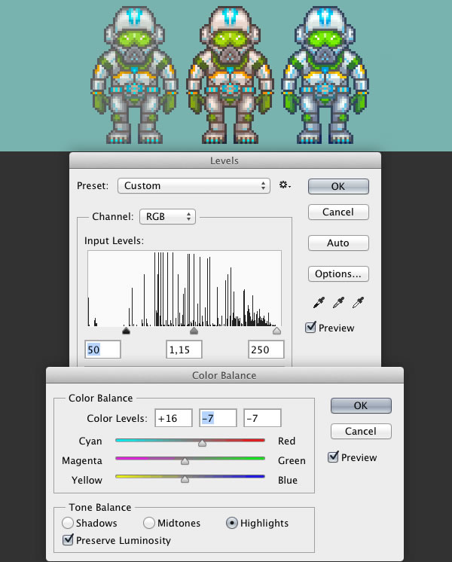Open the Preset dropdown showing Custom

click(194, 185)
